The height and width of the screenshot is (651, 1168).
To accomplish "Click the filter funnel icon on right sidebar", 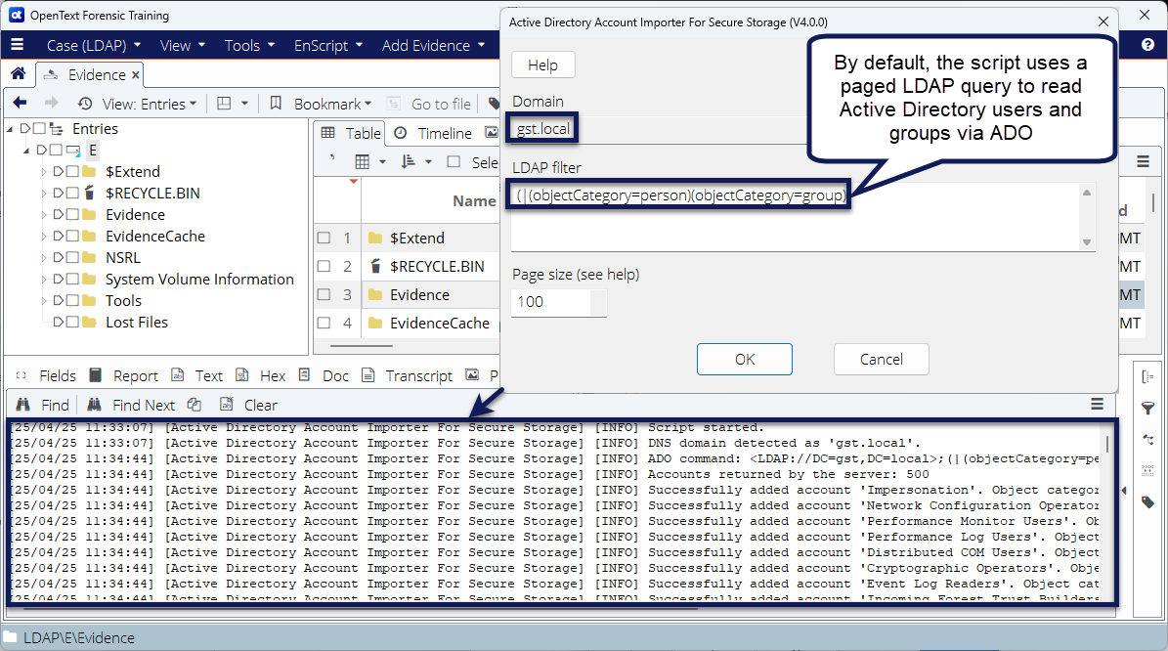I will coord(1147,409).
